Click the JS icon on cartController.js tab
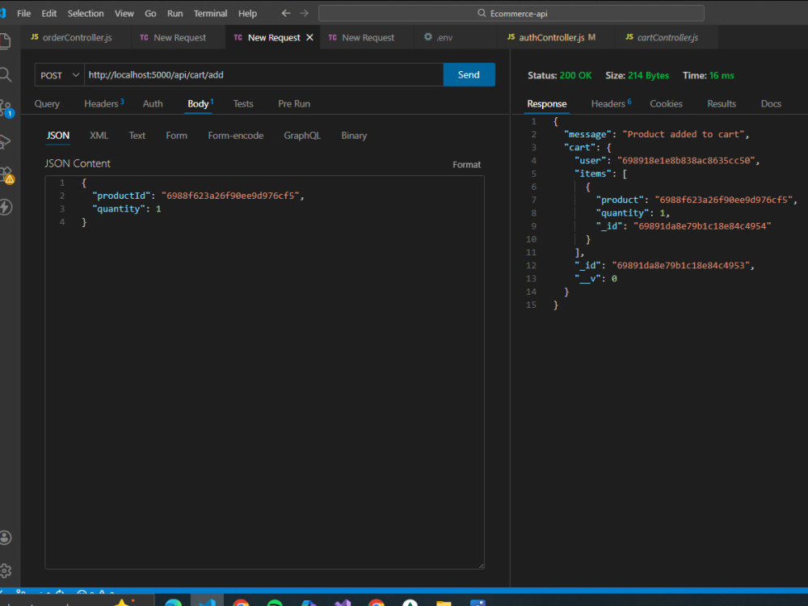The image size is (808, 606). [629, 37]
